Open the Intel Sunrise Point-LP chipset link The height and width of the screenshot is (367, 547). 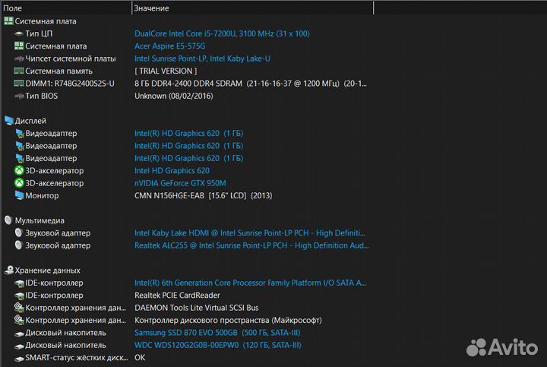tap(202, 59)
